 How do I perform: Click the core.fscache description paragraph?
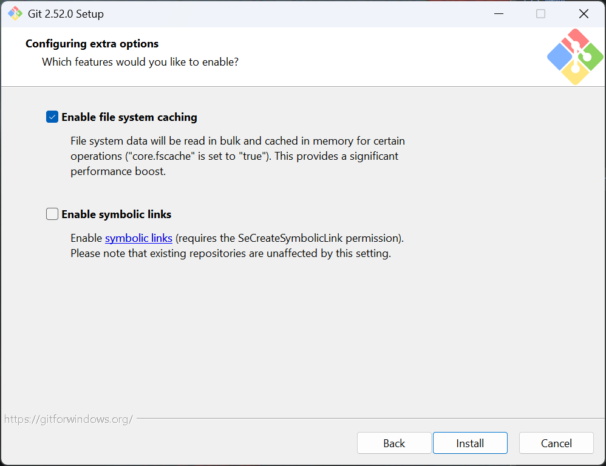[x=237, y=156]
